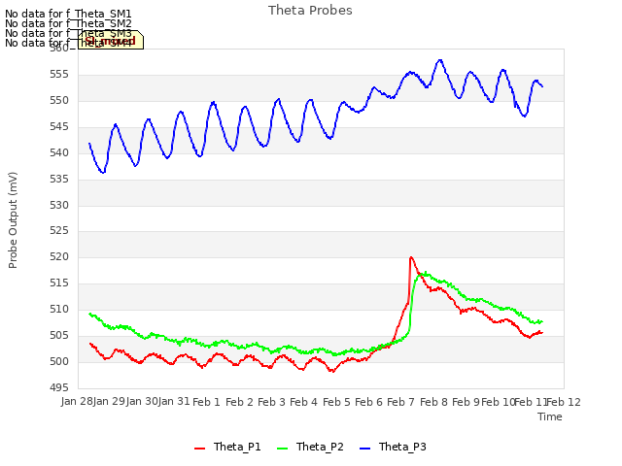Click the Feb 4 x-axis tick label
Image resolution: width=622 pixels, height=466 pixels.
pos(303,402)
